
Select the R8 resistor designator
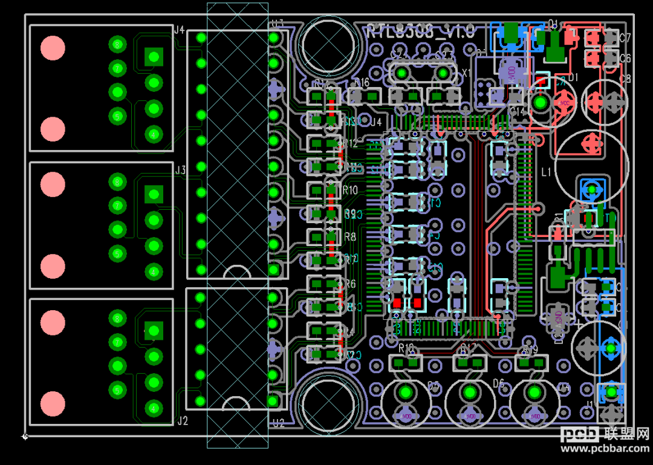click(x=350, y=236)
